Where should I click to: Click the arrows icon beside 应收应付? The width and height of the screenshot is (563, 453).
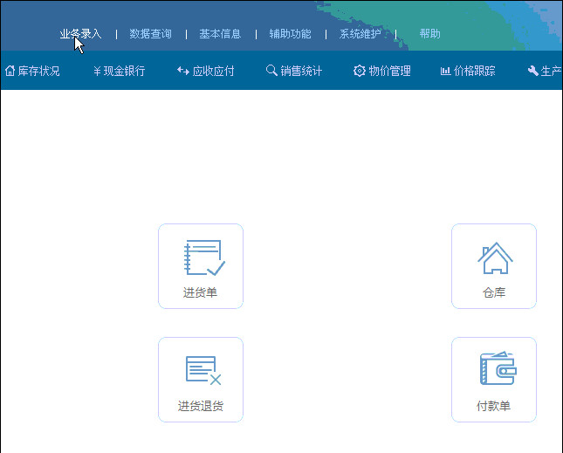(x=182, y=71)
